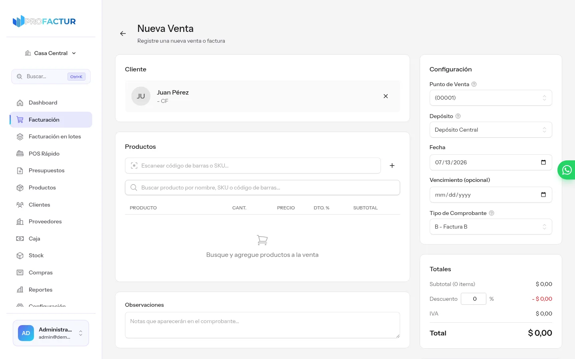This screenshot has width=575, height=359.
Task: Open Dashboard in sidebar
Action: coord(51,103)
